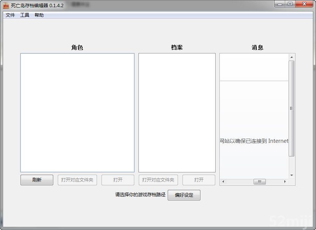The image size is (316, 230).
Task: Click the vertical scrollbar thumb in the 消息 panel
Action: point(292,108)
